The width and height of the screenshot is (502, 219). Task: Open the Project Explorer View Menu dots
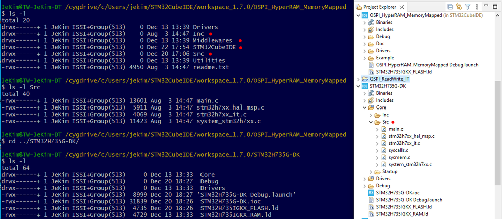tap(477, 7)
